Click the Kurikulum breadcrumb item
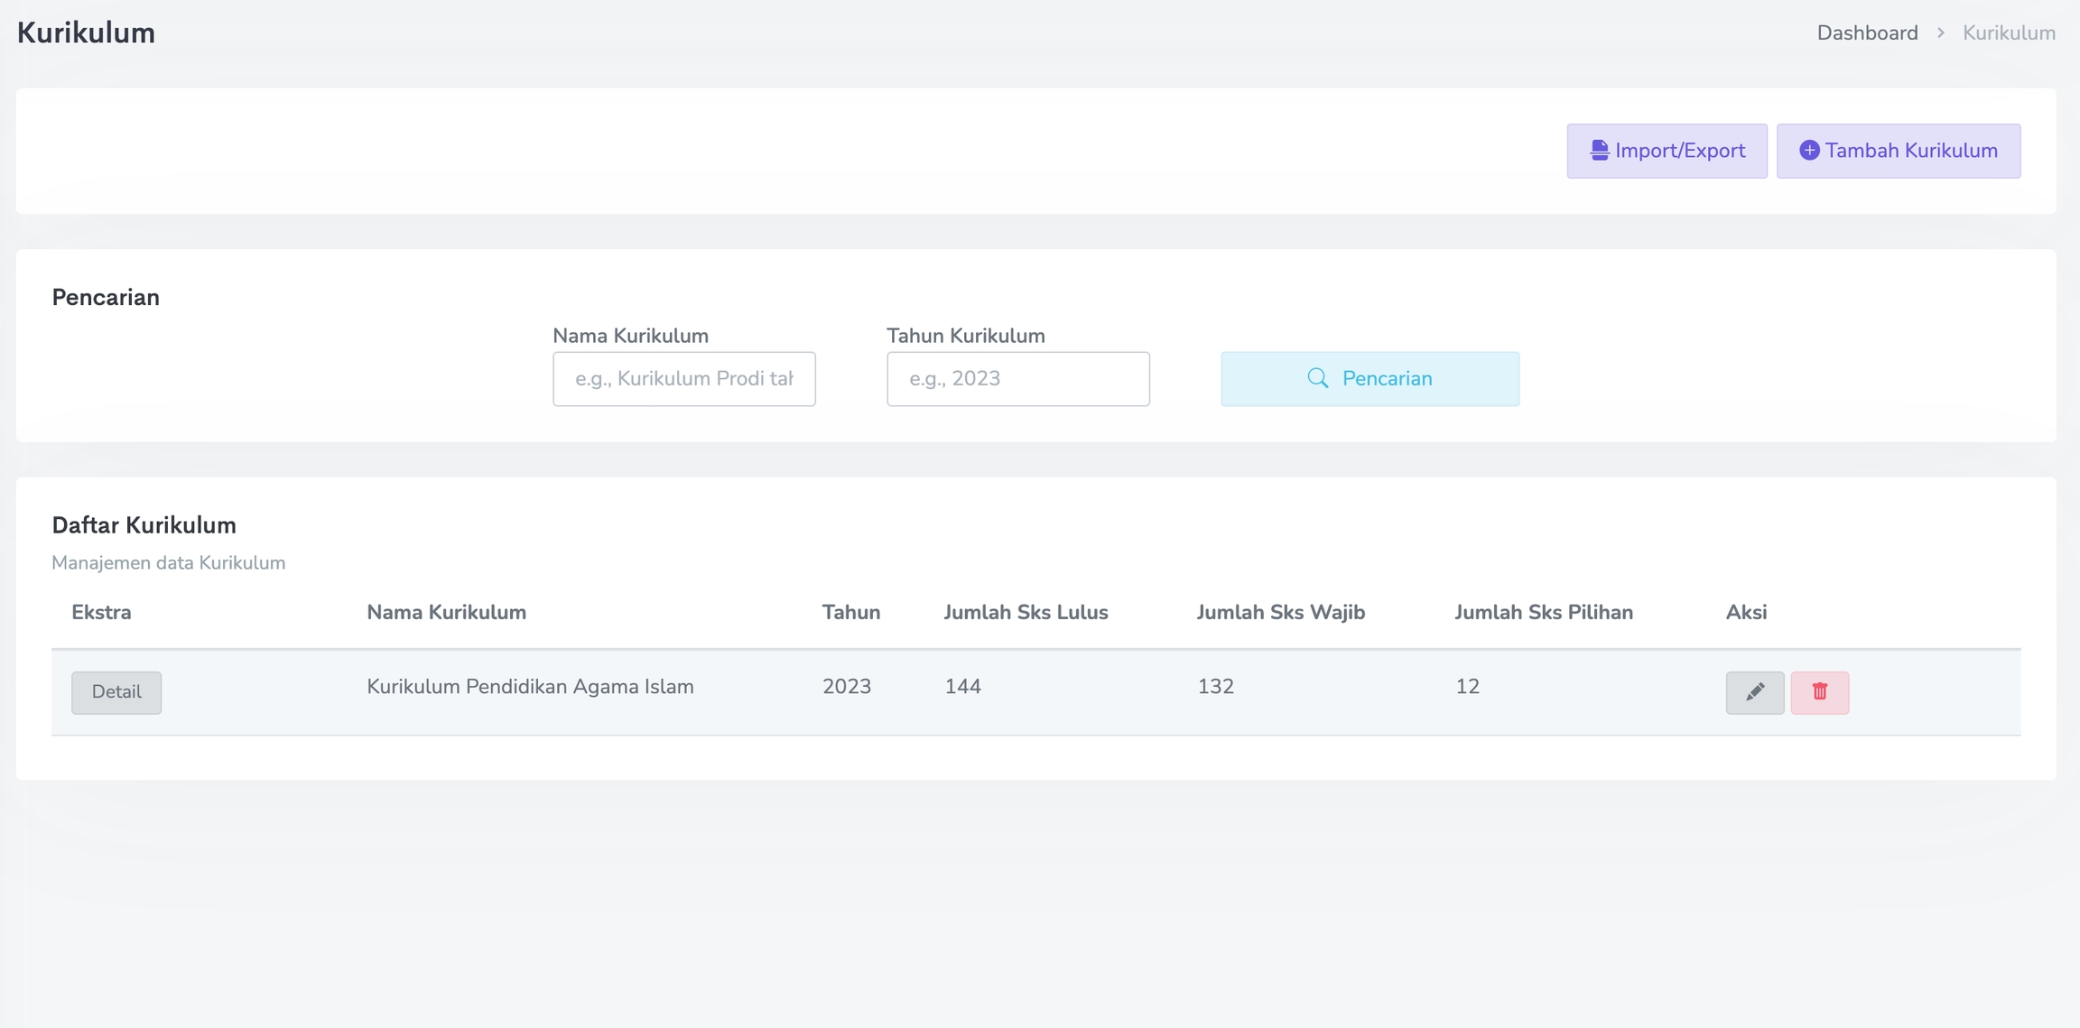 pos(2008,33)
